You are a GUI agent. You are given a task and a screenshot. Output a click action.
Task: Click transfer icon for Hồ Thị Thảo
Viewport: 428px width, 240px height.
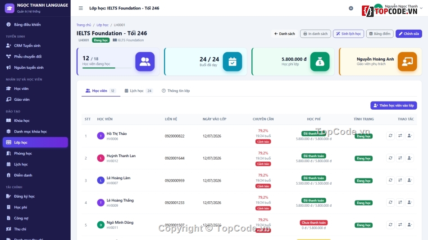(400, 136)
